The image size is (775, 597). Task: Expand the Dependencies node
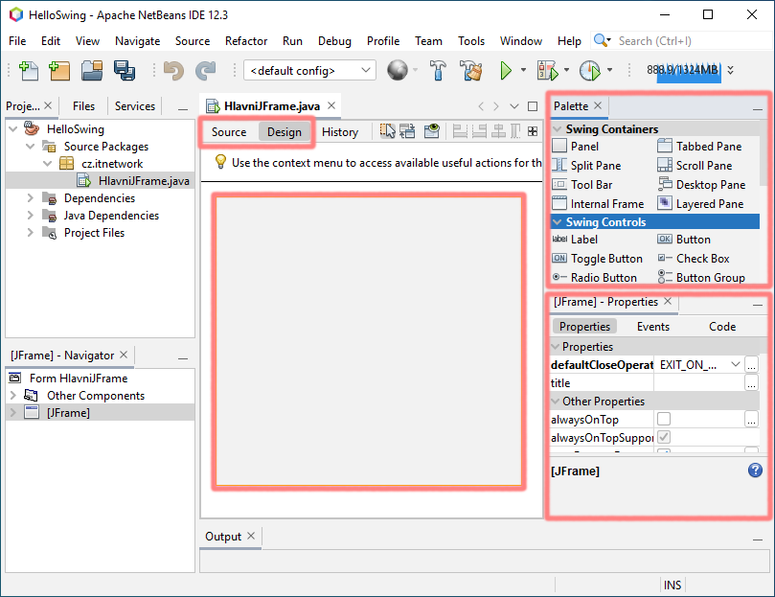click(30, 197)
